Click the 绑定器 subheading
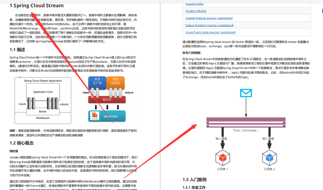Screen dimensions: 323x190 pos(14,151)
